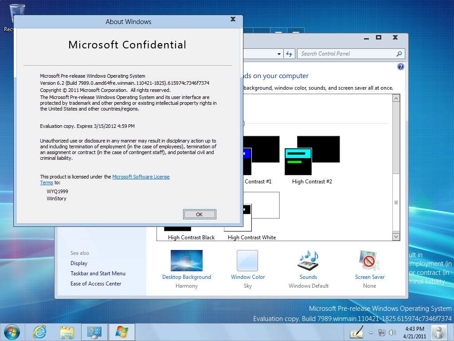
Task: Click the volume speaker tray icon
Action: (x=392, y=333)
